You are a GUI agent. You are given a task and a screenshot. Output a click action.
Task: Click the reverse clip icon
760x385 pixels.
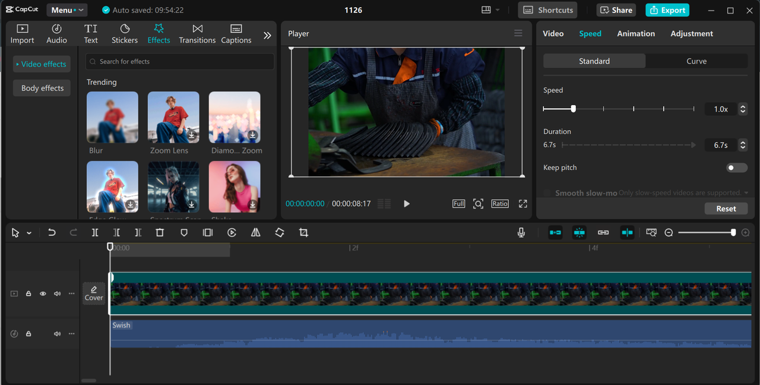click(x=232, y=233)
